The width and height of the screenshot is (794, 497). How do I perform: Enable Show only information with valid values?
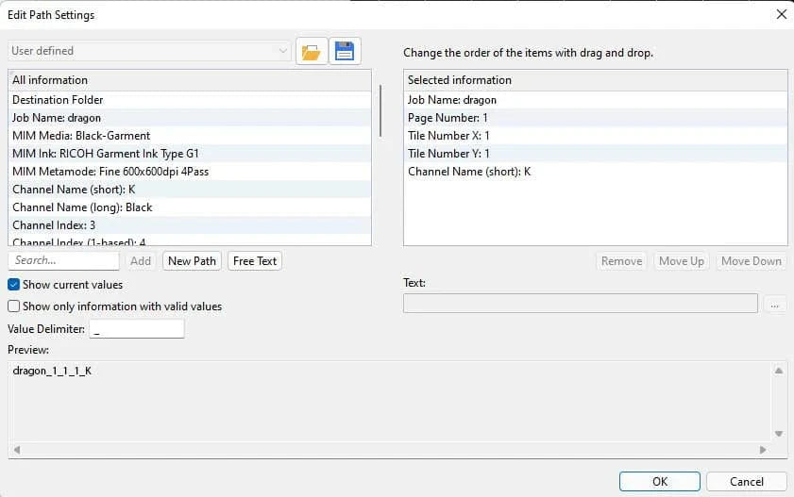(x=14, y=306)
